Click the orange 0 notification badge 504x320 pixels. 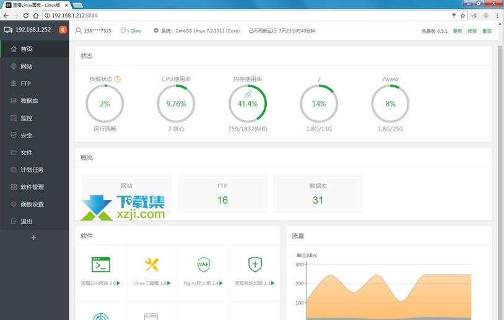coord(63,30)
